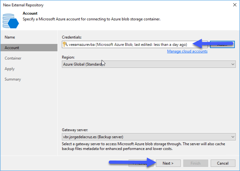The height and width of the screenshot is (171, 240).
Task: Click the Add credentials button
Action: [222, 45]
